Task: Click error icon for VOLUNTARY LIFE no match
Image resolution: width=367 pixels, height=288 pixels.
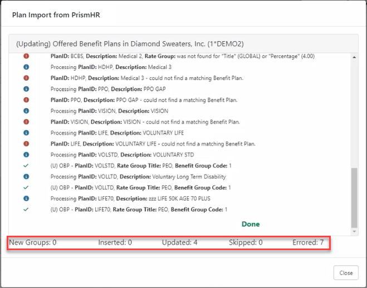Action: [x=26, y=143]
